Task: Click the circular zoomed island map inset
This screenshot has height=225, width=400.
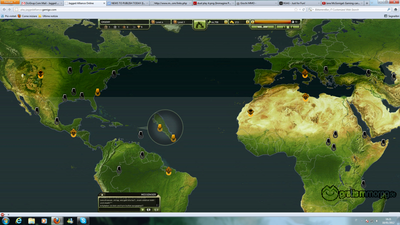Action: 165,127
